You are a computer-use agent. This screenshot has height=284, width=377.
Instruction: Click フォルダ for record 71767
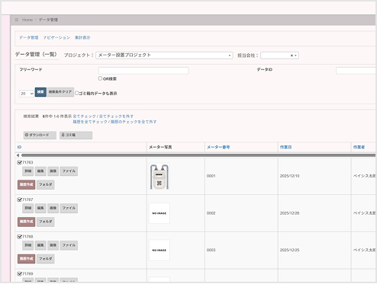point(46,222)
